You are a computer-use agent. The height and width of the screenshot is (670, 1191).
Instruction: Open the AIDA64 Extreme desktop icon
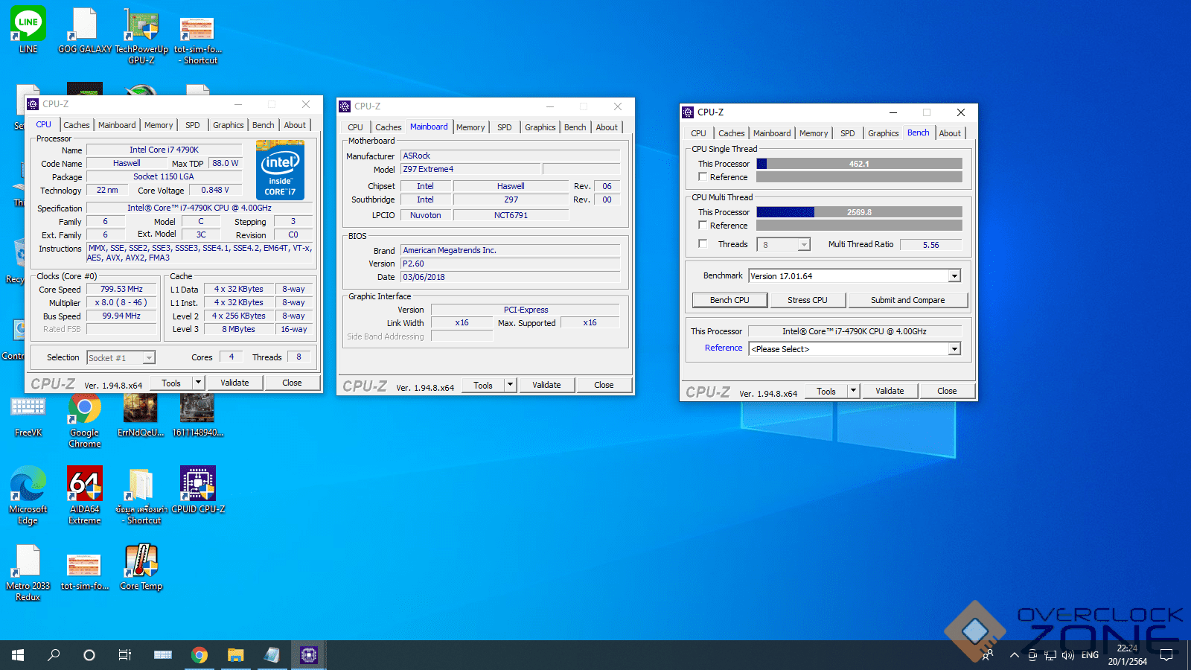pyautogui.click(x=84, y=485)
